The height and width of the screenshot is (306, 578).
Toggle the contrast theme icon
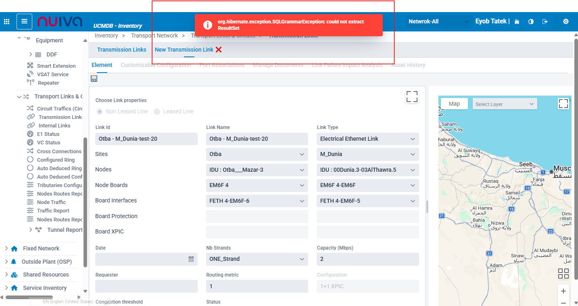pos(531,22)
